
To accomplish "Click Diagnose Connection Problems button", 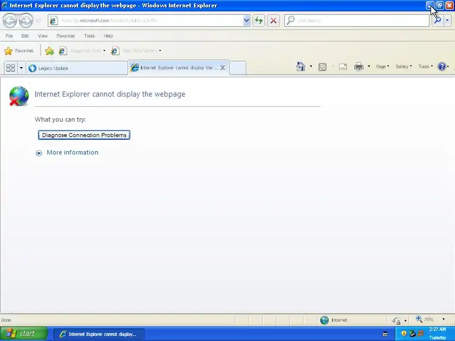I will [x=84, y=135].
